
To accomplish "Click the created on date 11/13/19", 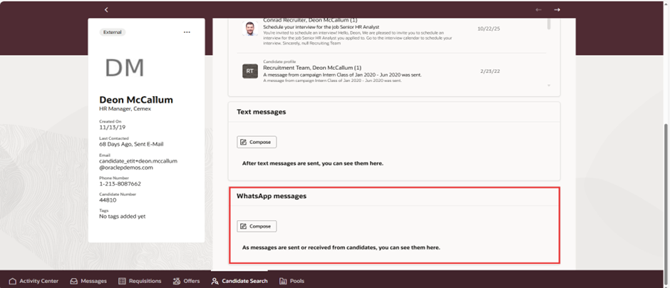I will (113, 128).
